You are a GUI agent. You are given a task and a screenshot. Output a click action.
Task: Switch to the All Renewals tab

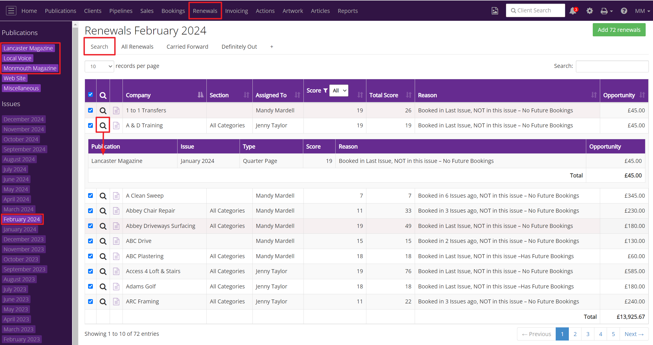137,47
